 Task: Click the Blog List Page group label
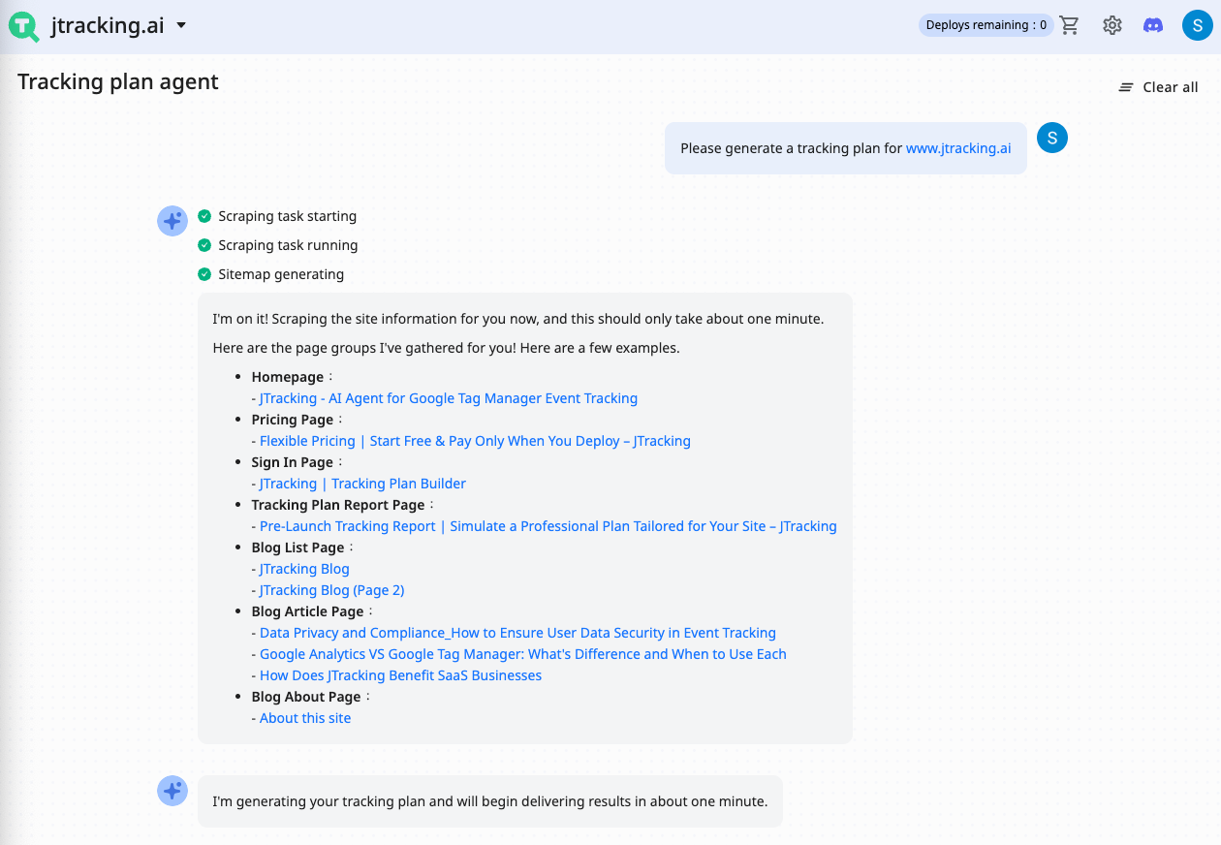click(298, 548)
